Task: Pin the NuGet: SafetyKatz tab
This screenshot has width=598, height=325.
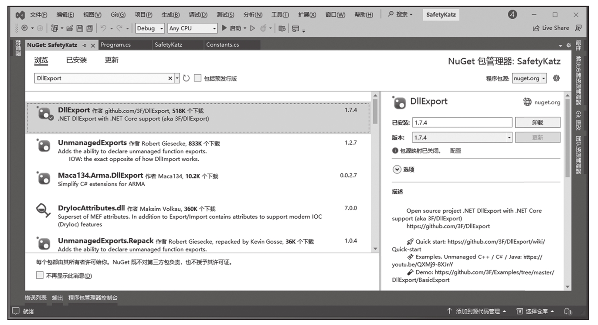Action: [85, 45]
